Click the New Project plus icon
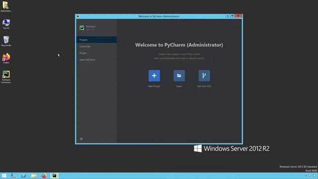 pos(154,76)
